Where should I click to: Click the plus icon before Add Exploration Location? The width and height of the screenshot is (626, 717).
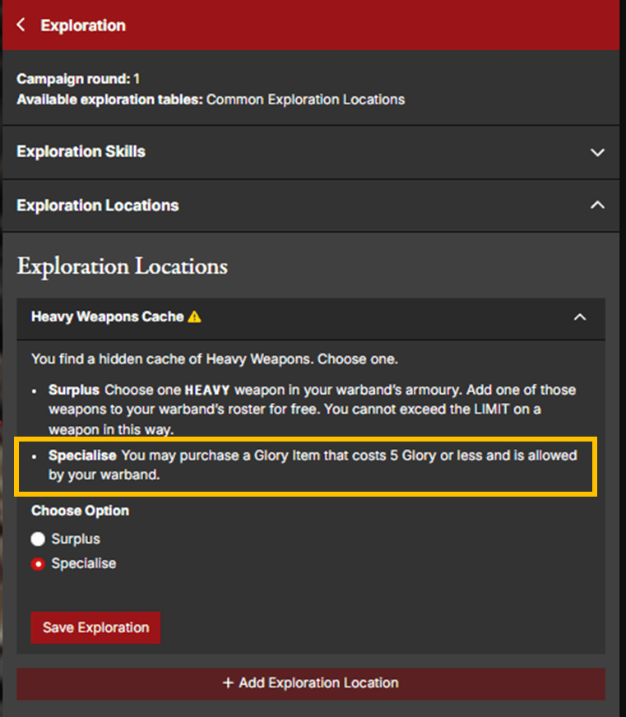click(x=228, y=683)
